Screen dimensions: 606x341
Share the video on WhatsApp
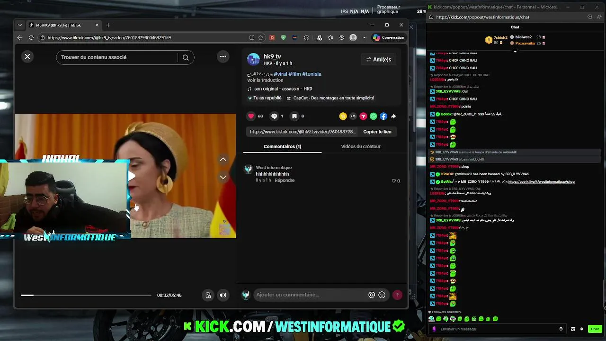click(374, 116)
